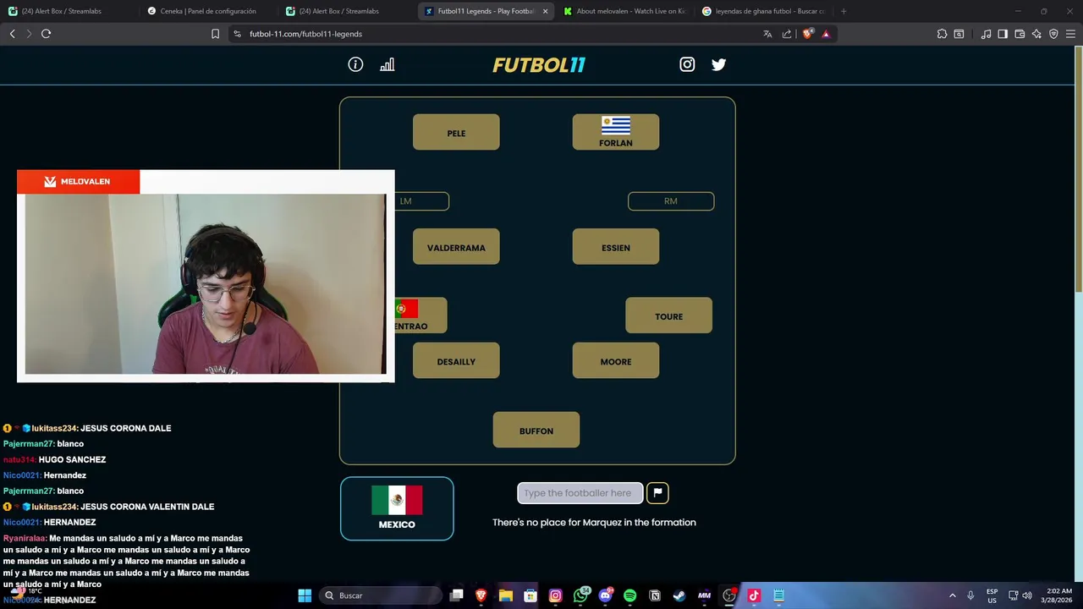The width and height of the screenshot is (1083, 609).
Task: Select the DESAILLY player card
Action: [456, 360]
